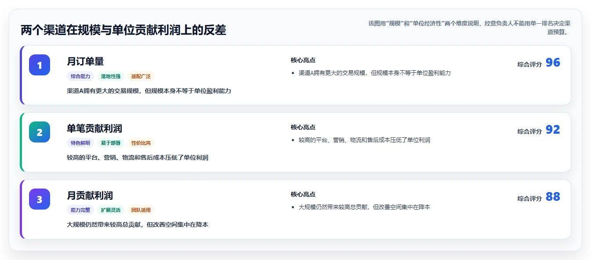Click bold description under 月订单量 tags
591x260 pixels.
[149, 91]
